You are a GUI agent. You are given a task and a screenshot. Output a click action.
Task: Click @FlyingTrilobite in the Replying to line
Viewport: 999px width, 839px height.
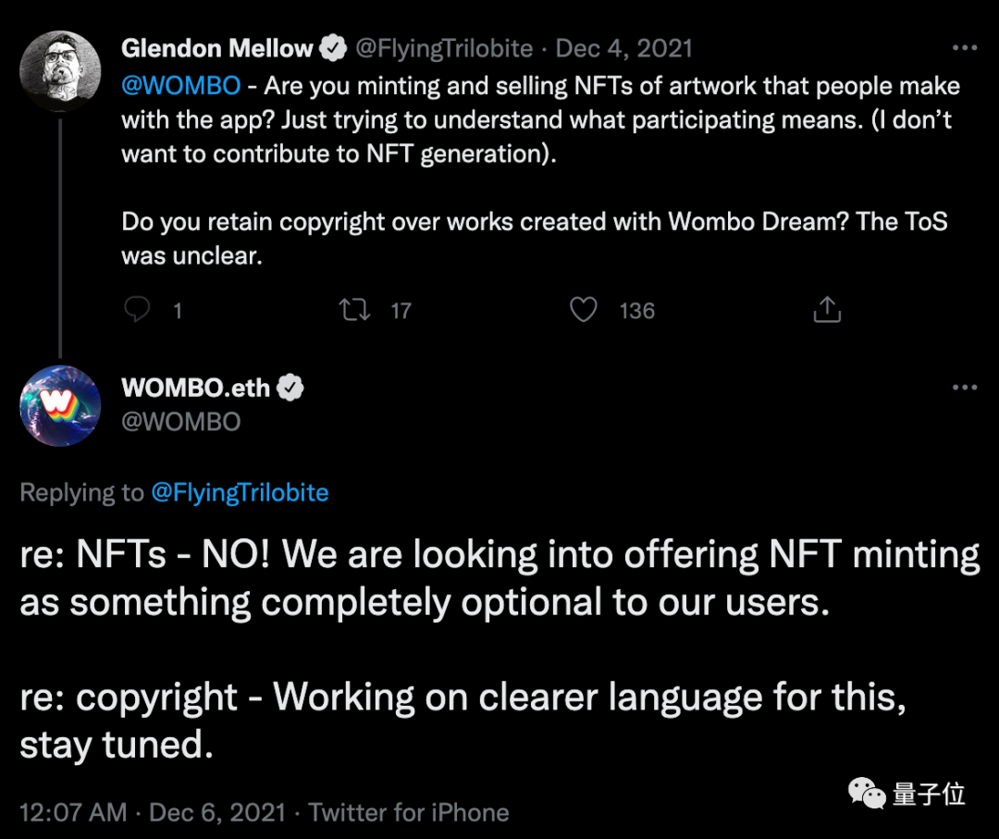pyautogui.click(x=240, y=493)
